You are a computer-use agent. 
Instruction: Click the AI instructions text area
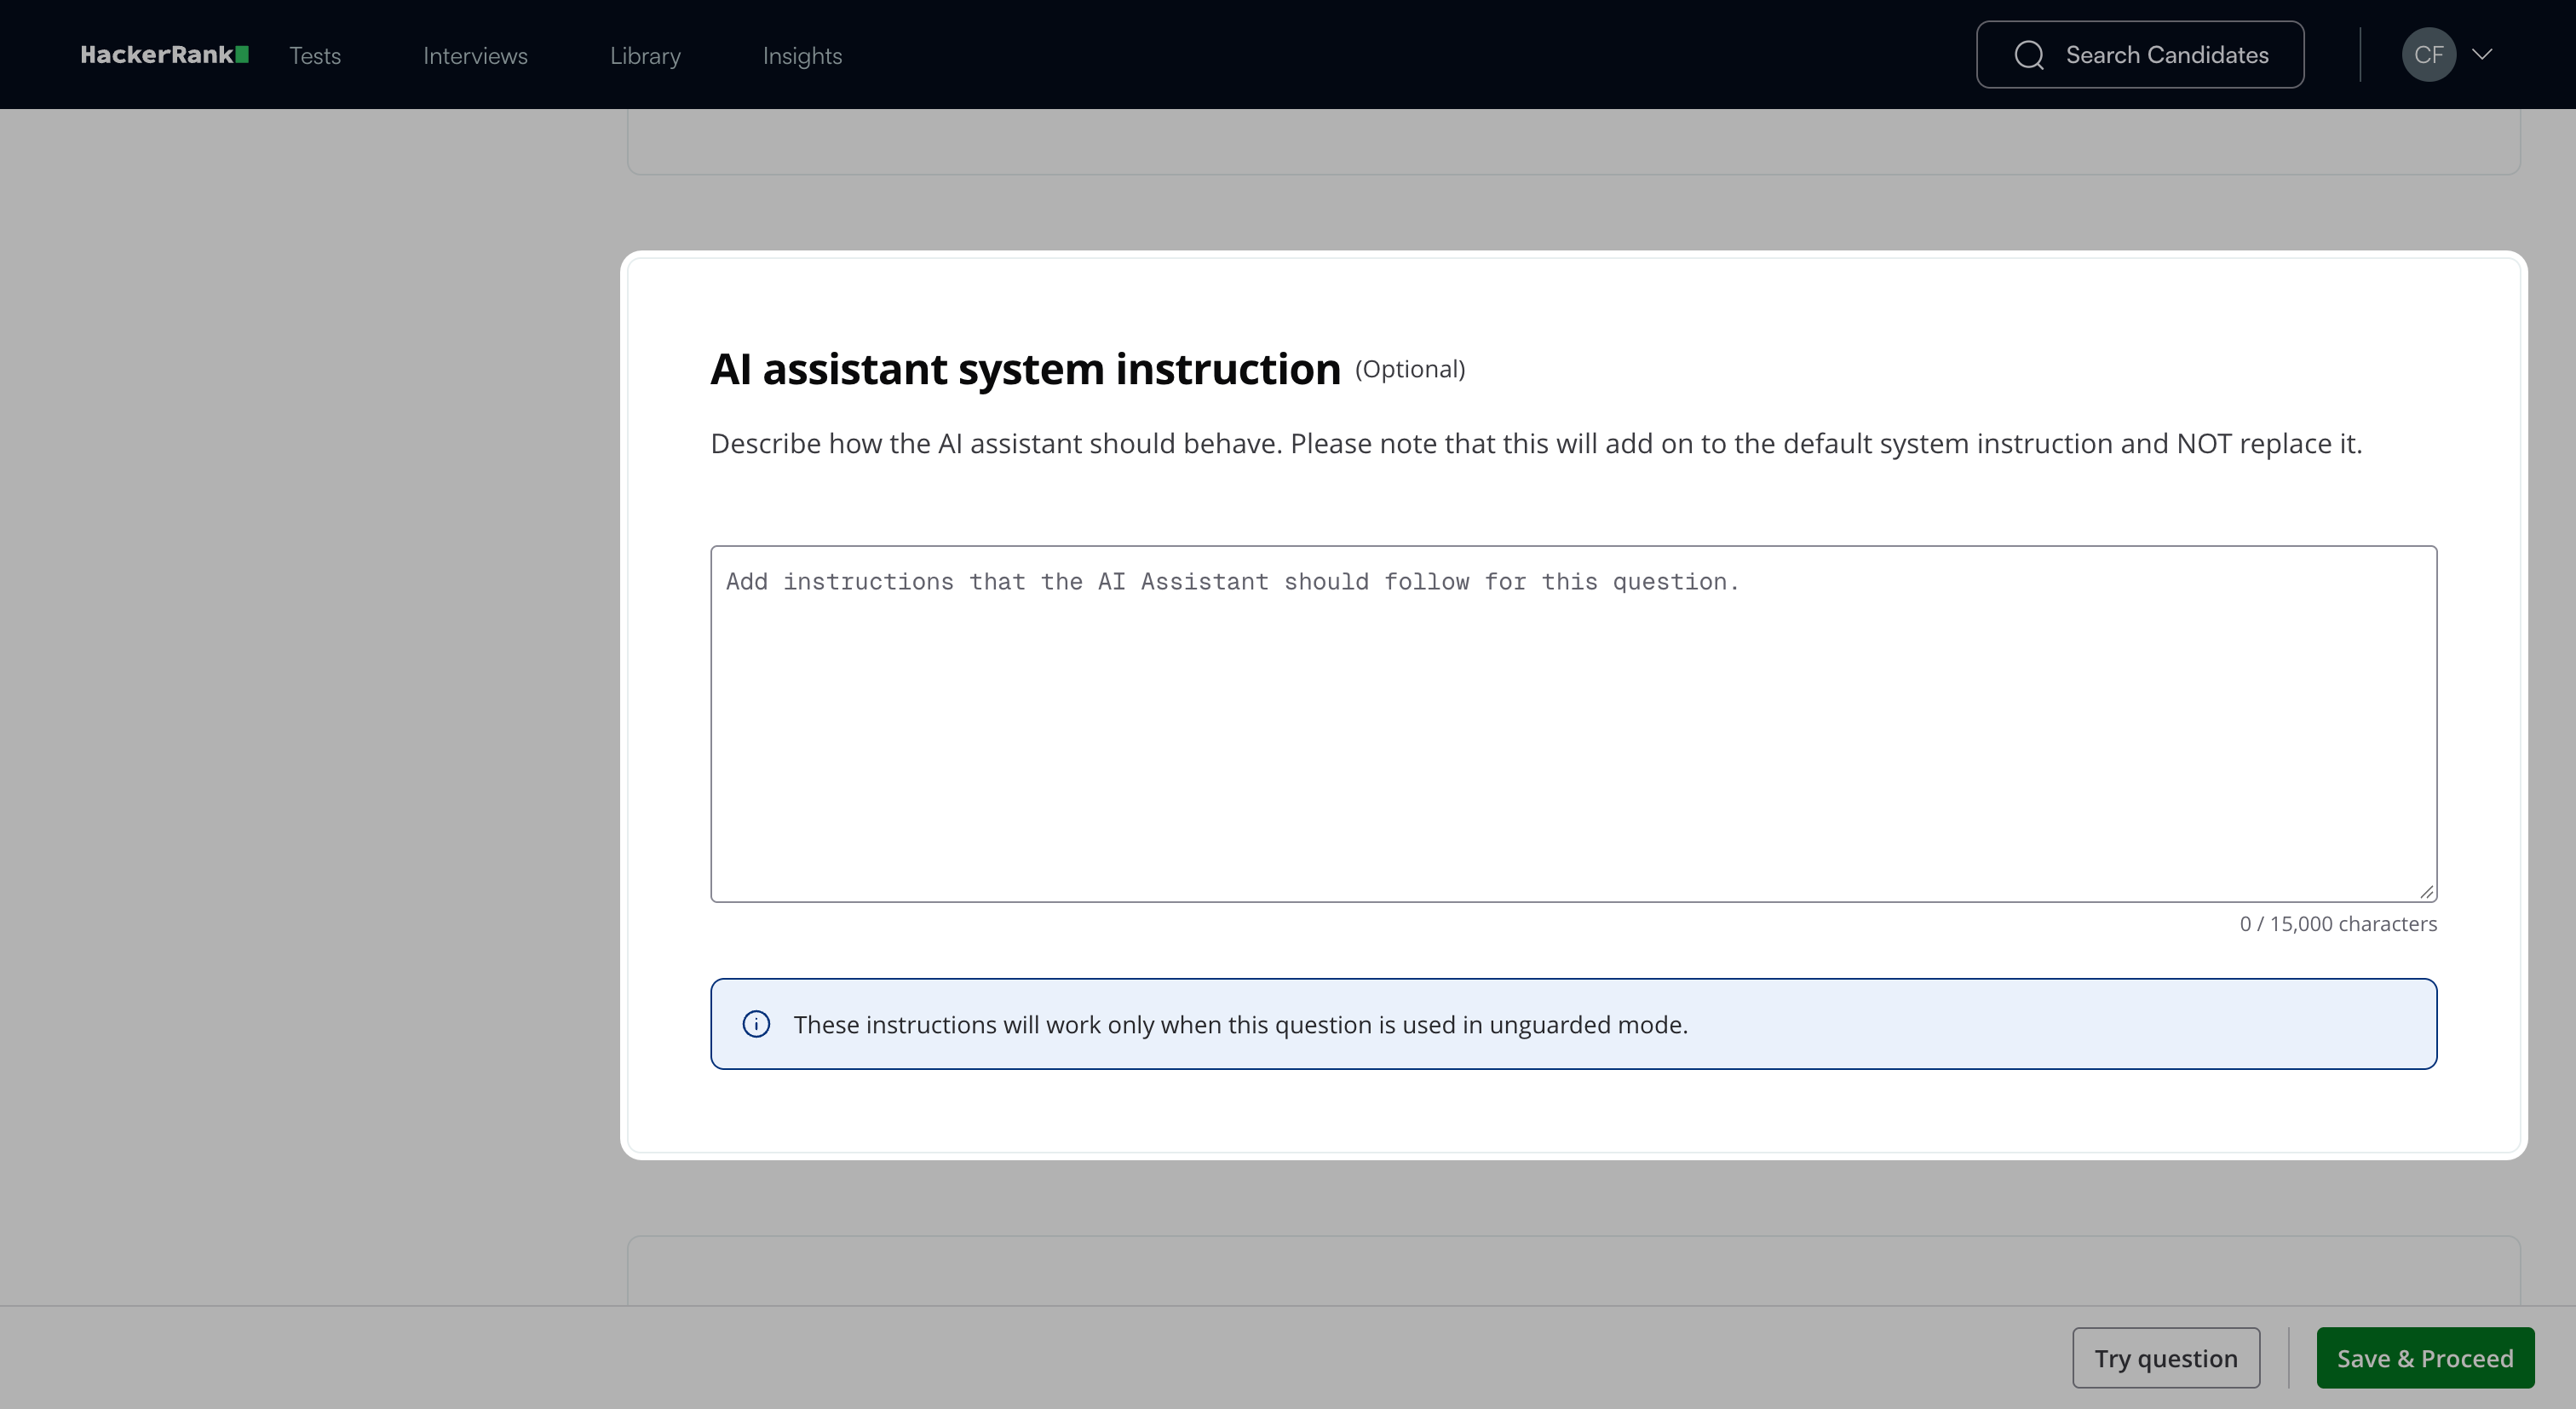[1573, 724]
